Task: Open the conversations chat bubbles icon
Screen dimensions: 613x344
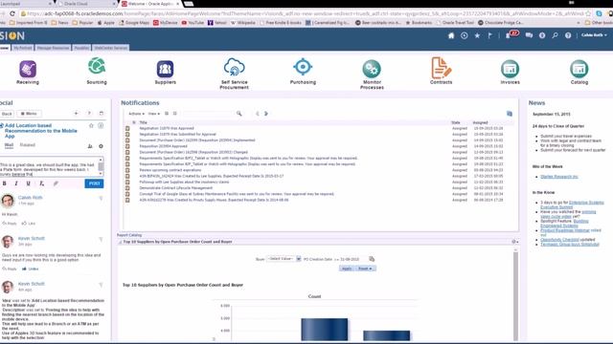Action: [x=529, y=35]
